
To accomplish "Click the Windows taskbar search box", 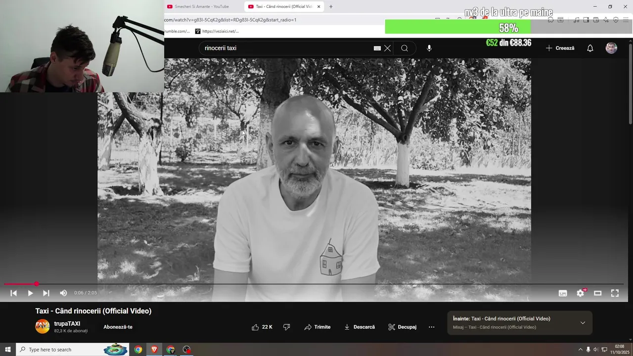I will pos(73,350).
